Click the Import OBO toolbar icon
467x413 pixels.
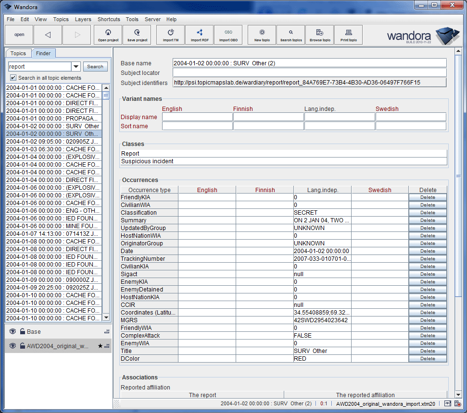click(228, 35)
